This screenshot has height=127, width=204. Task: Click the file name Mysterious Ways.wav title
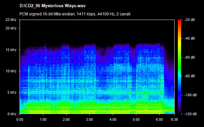[53, 6]
